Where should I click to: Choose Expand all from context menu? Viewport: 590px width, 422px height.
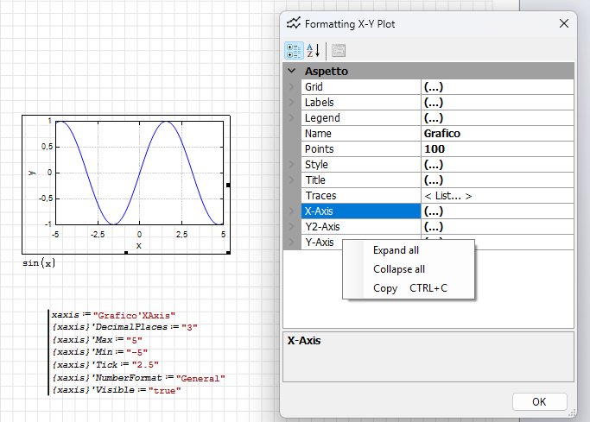[396, 250]
